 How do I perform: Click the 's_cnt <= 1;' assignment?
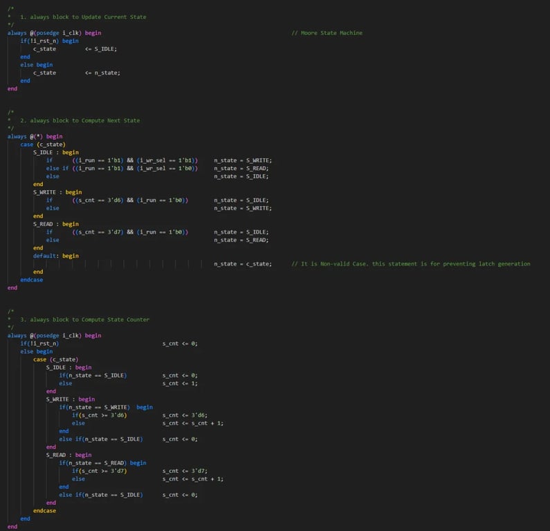point(180,384)
